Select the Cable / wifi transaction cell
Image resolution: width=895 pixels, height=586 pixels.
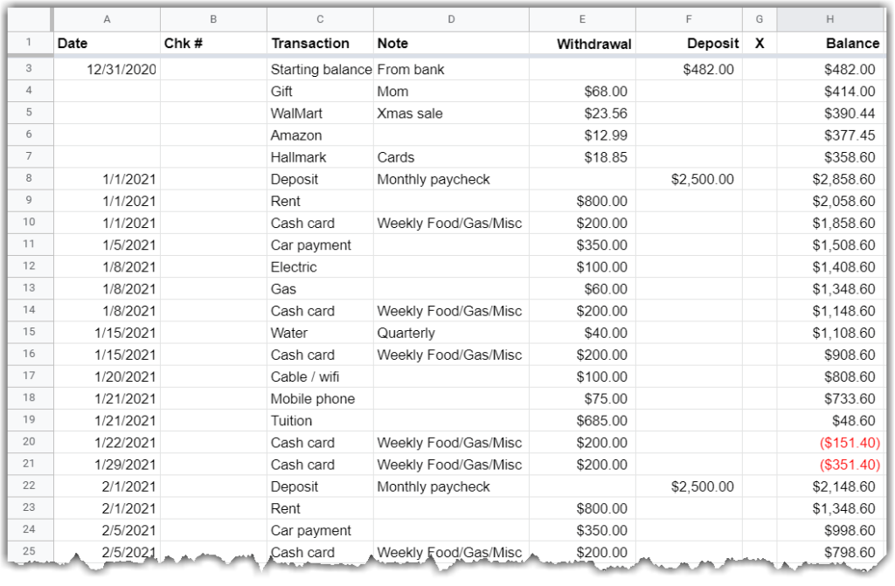point(319,376)
